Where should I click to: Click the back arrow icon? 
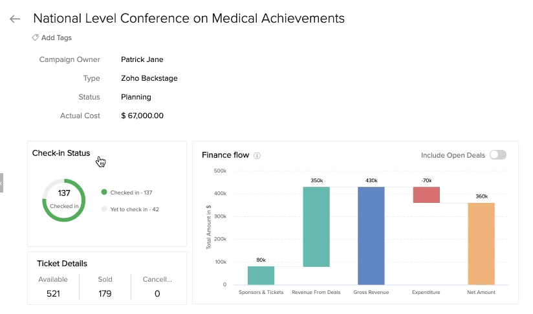coord(15,19)
